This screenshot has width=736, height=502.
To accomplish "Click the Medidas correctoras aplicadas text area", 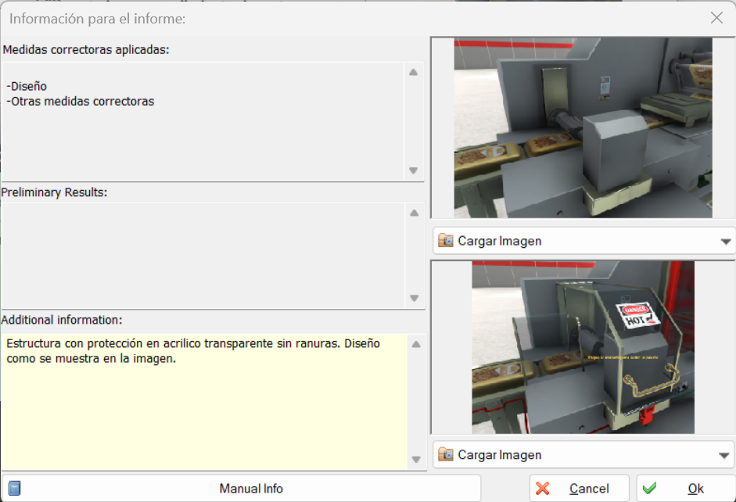I will coord(203,121).
